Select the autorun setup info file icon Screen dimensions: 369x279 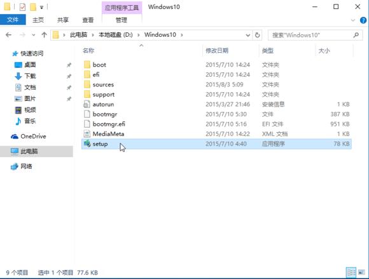point(87,104)
